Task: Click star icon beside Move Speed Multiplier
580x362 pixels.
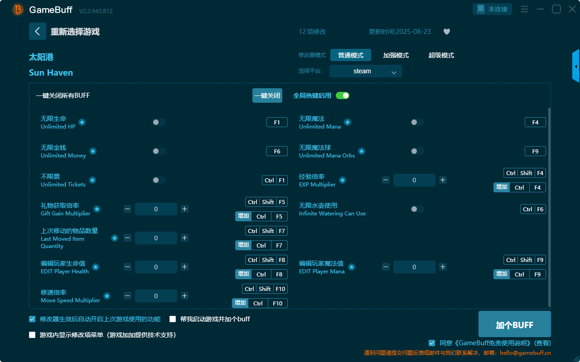Action: pyautogui.click(x=107, y=296)
